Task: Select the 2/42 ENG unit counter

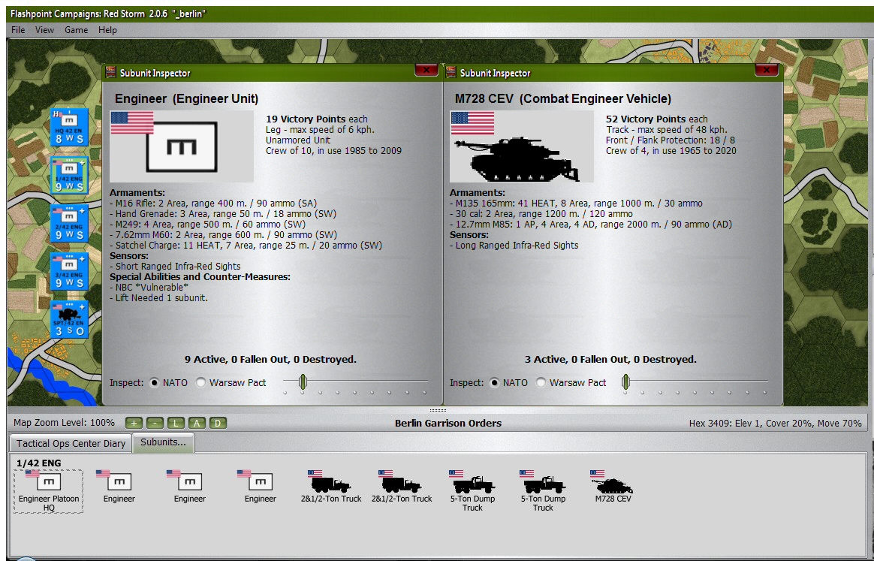Action: (x=69, y=223)
